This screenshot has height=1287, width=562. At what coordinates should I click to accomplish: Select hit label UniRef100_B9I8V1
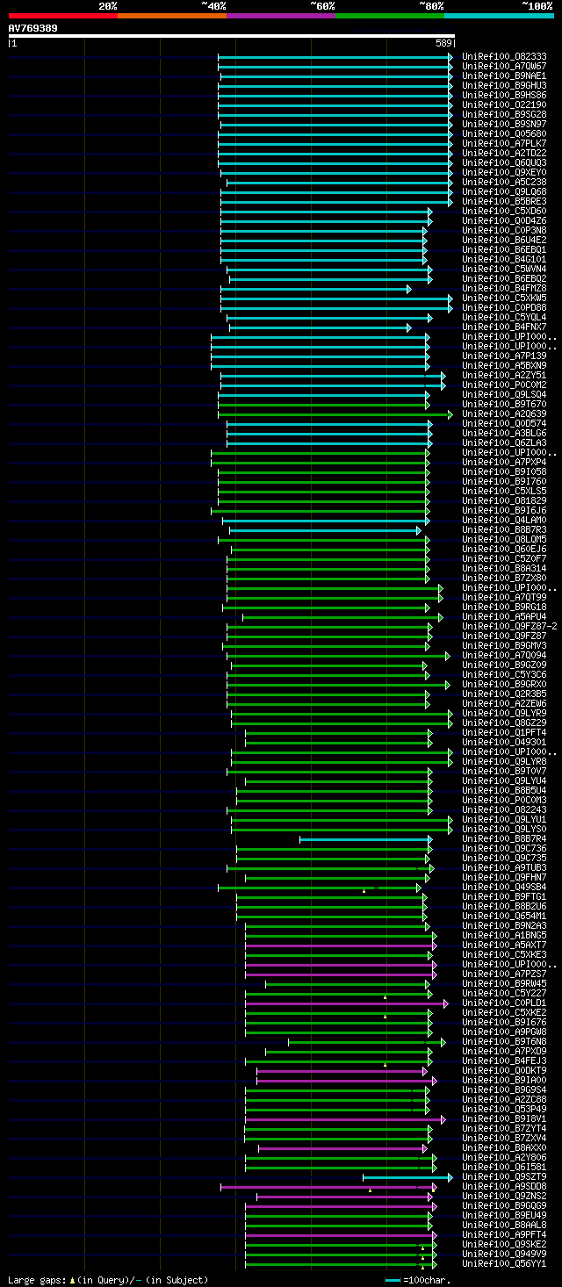pyautogui.click(x=504, y=1119)
